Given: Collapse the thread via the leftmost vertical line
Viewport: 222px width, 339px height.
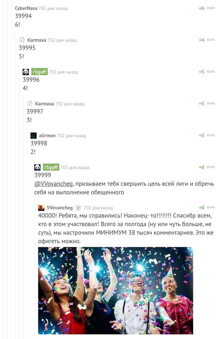Looking at the screenshot, I should (x=4, y=170).
